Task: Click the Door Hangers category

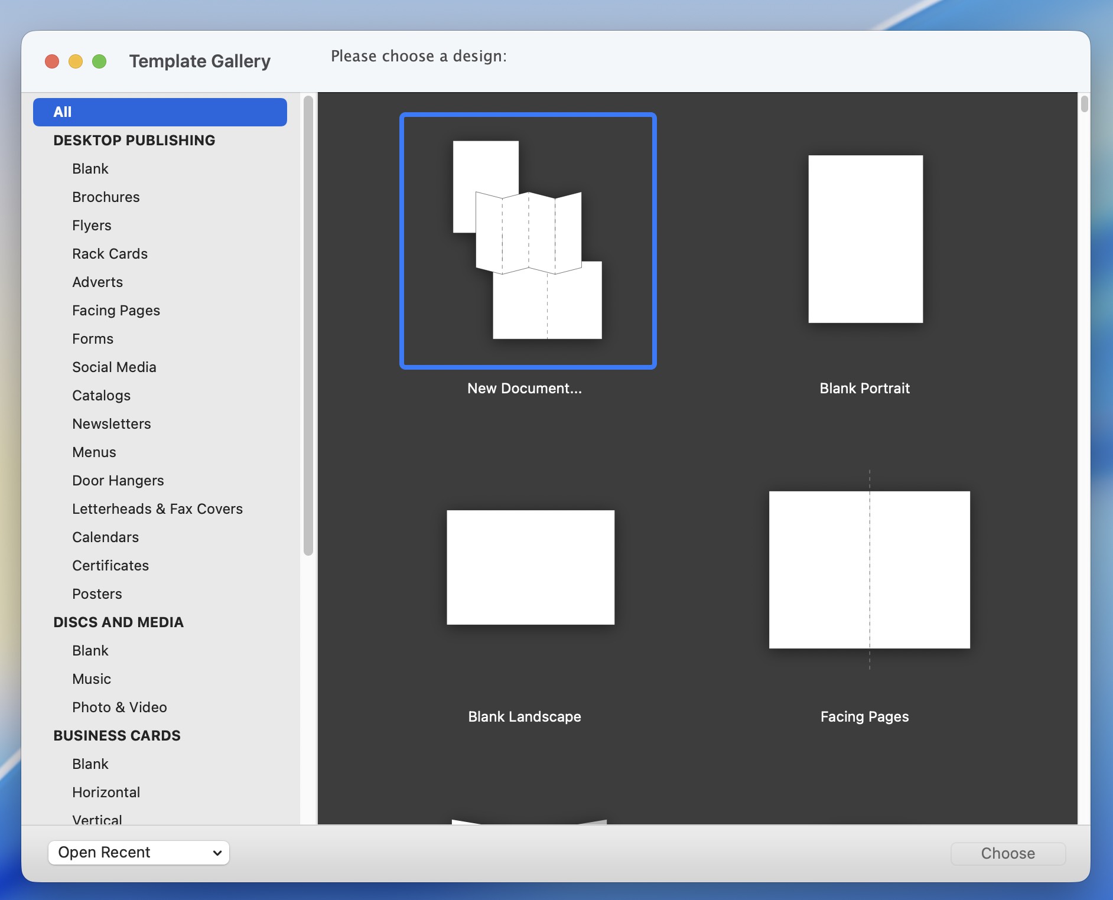Action: click(x=118, y=481)
